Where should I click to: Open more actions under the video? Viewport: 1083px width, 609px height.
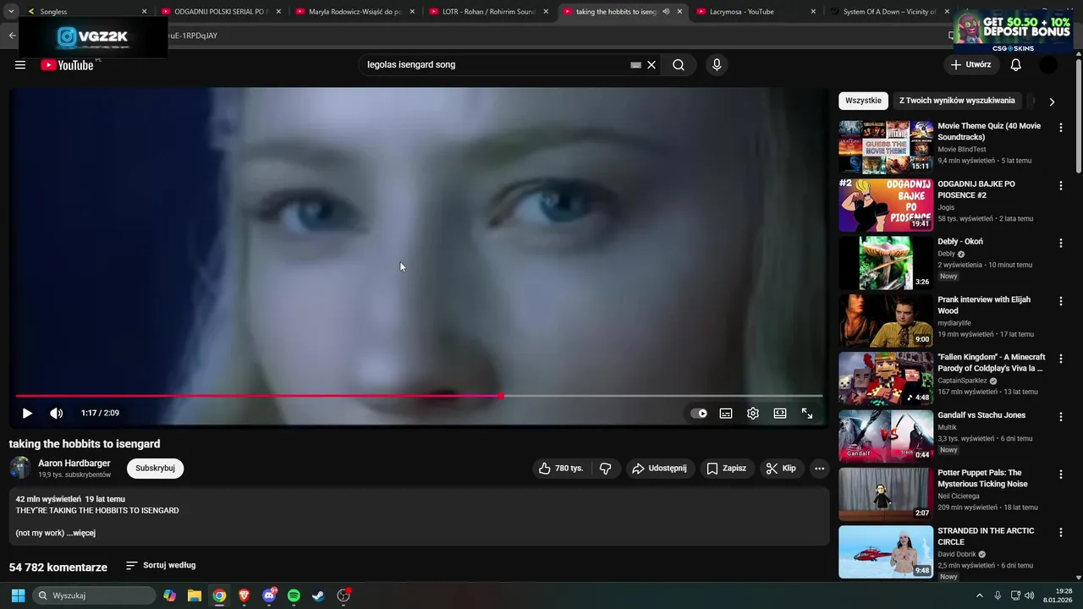click(819, 469)
